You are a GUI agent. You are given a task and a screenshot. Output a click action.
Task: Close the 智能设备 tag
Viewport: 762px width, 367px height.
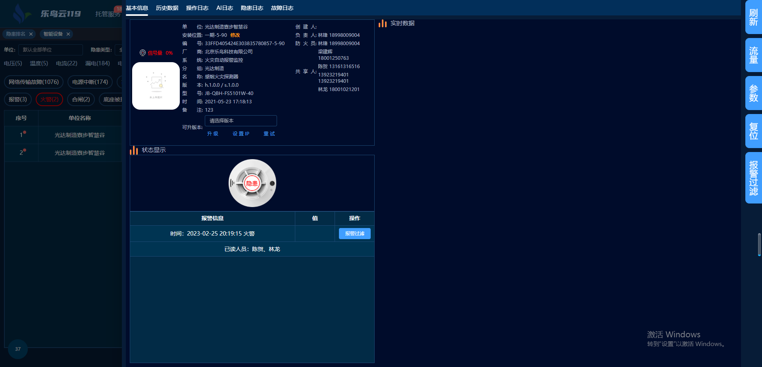[x=68, y=34]
